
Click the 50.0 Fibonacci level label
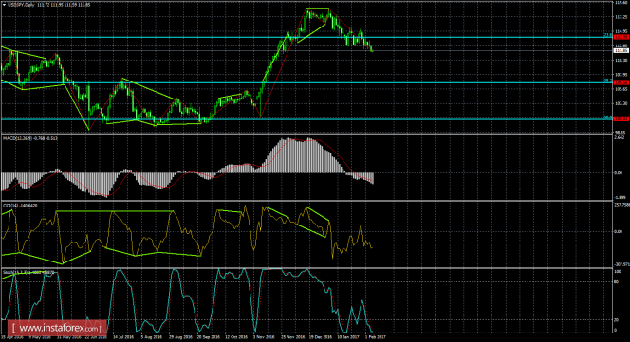click(x=608, y=117)
